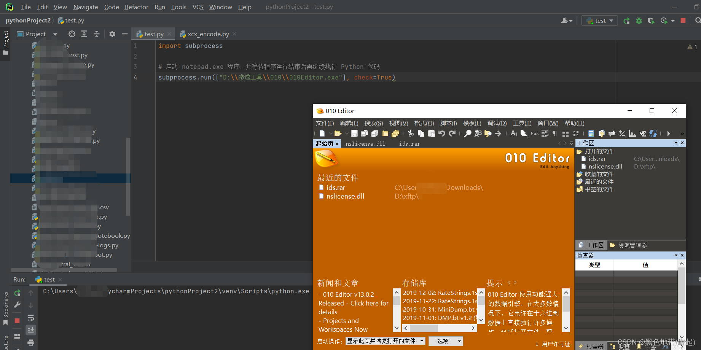The image size is (701, 350).
Task: Open the VCS menu in PyCharm
Action: point(198,7)
